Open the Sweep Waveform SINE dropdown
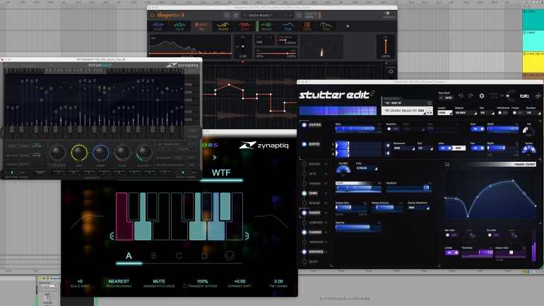 (419, 208)
